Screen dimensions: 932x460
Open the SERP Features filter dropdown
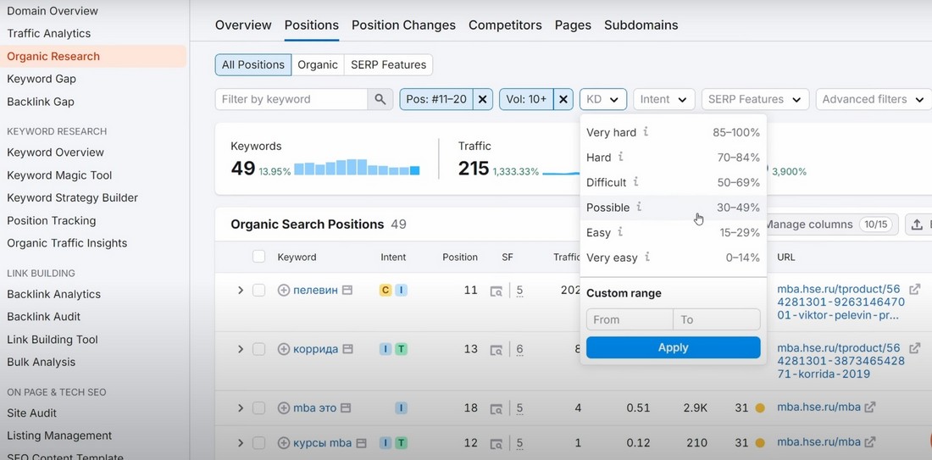tap(755, 99)
